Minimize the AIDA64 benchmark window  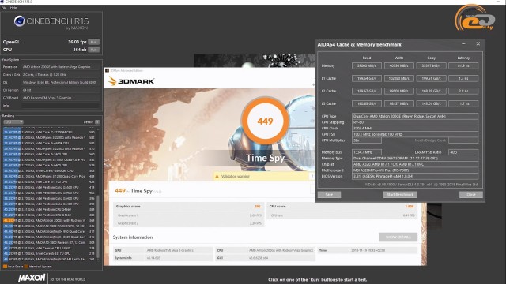pyautogui.click(x=463, y=44)
